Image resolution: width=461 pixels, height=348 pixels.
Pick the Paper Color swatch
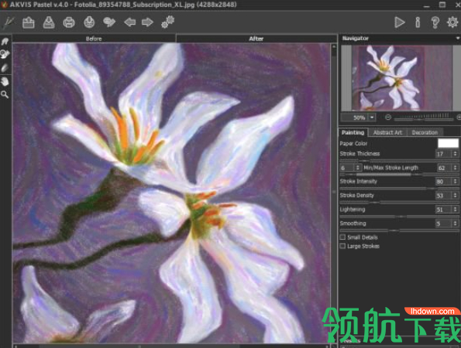[x=448, y=143]
